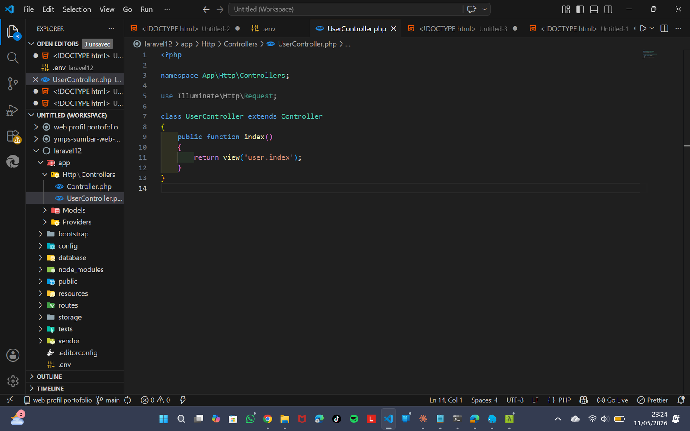
Task: Click the main branch in status bar
Action: (x=108, y=400)
